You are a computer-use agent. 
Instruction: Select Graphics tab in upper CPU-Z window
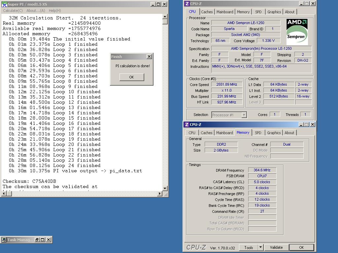(274, 12)
